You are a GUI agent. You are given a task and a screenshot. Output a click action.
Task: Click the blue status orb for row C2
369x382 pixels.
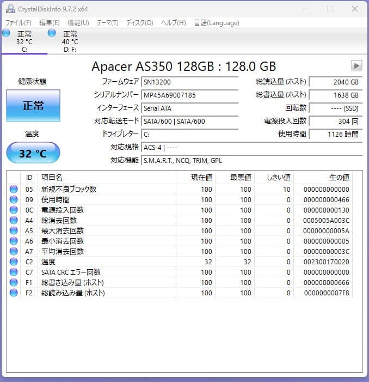point(14,262)
